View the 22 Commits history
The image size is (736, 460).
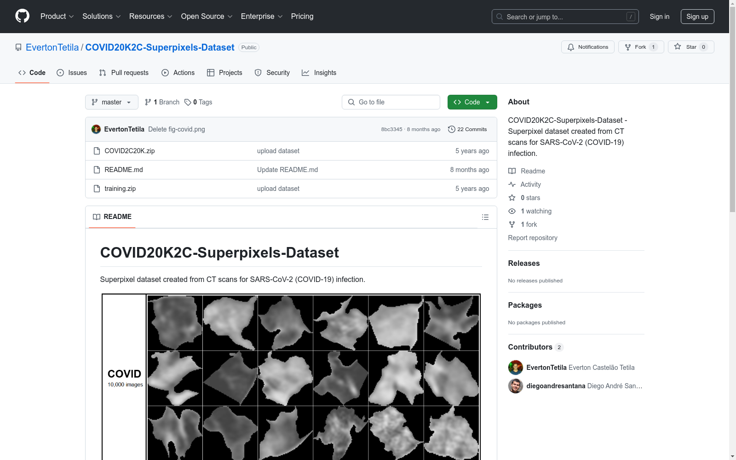pyautogui.click(x=467, y=129)
